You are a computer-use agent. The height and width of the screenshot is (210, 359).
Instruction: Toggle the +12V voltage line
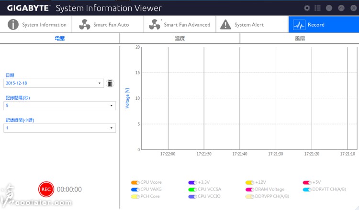point(250,182)
